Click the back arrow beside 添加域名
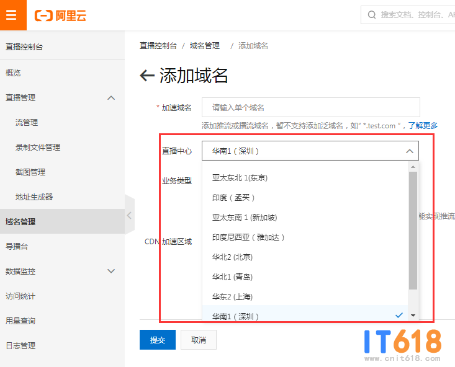455x367 pixels. (147, 76)
